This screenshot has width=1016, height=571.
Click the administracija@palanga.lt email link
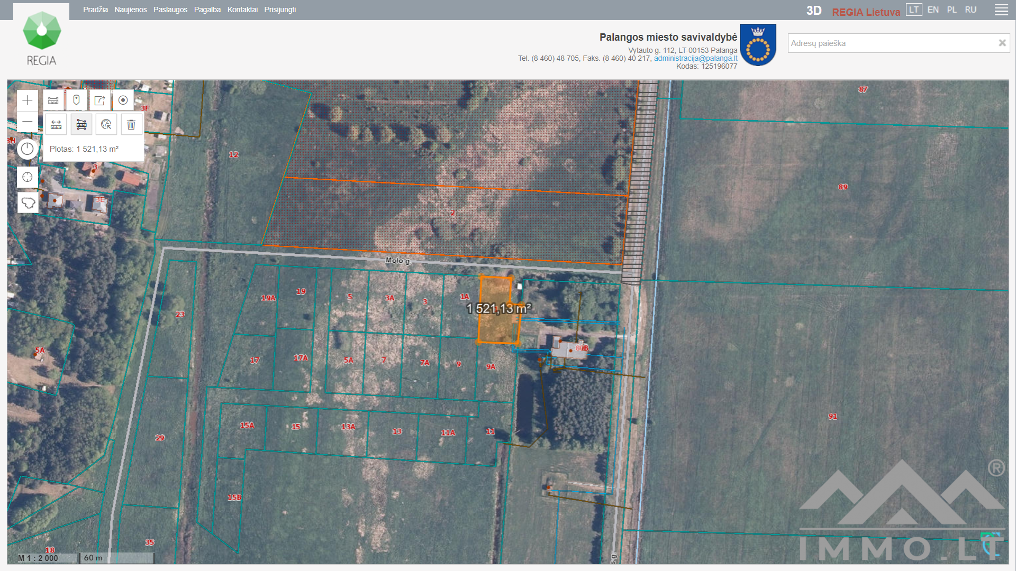coord(695,58)
